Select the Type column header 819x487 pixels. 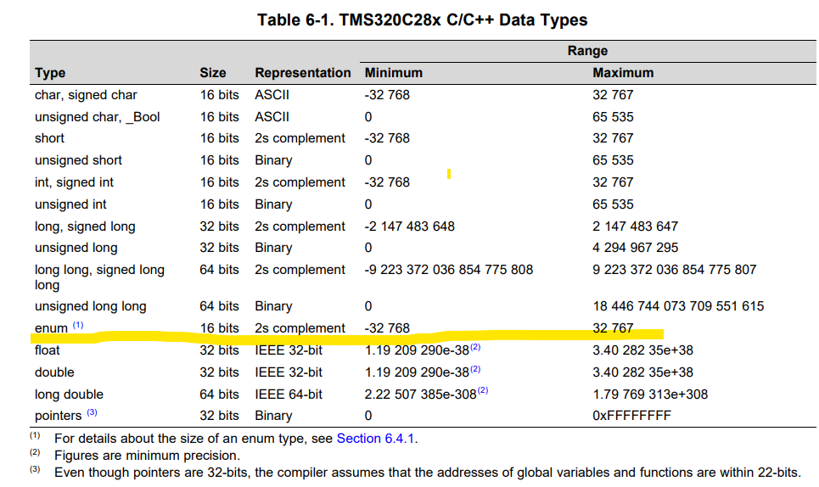(50, 73)
